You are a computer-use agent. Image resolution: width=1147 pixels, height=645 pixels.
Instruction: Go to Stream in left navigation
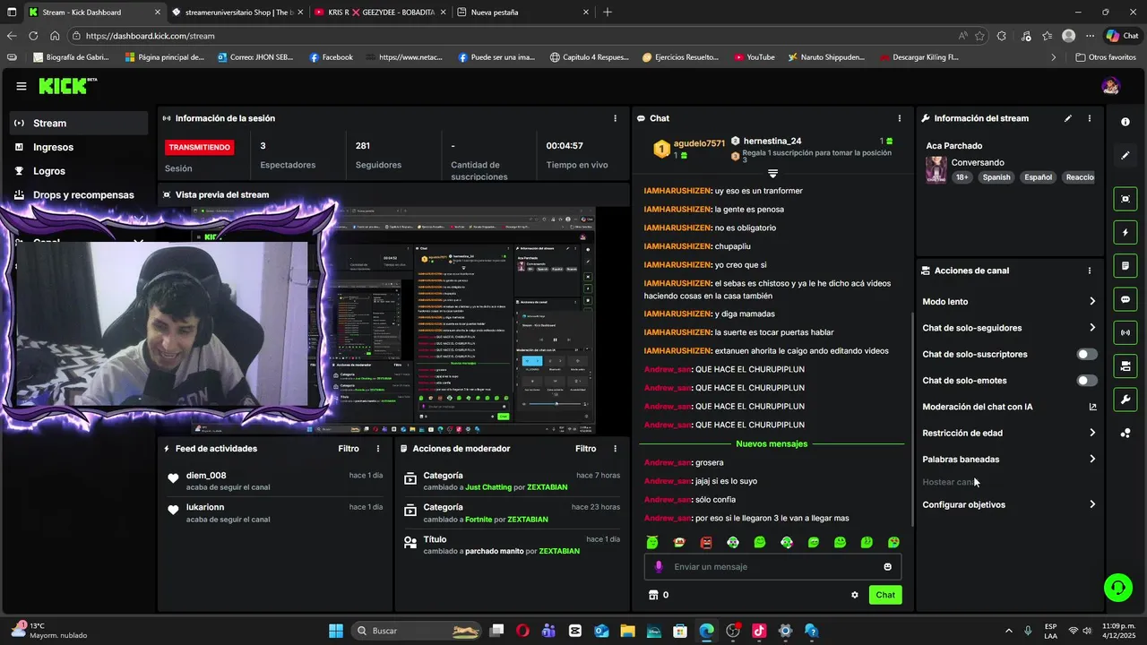click(79, 123)
